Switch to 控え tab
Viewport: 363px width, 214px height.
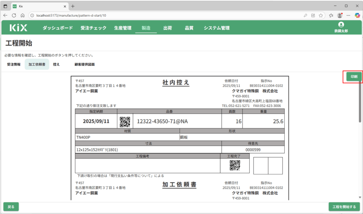pos(56,64)
